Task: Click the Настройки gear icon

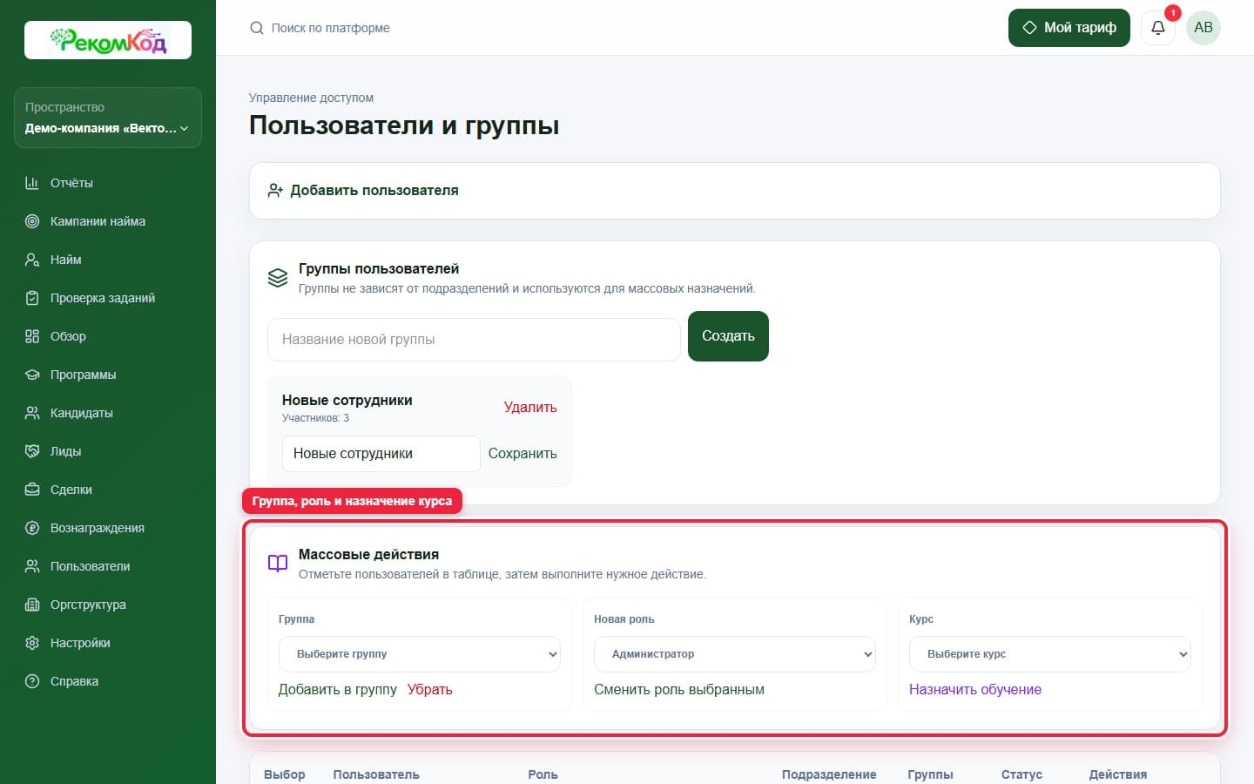Action: tap(32, 643)
